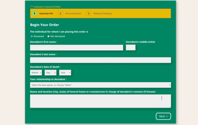Open the relationship to decedent dropdown
Image resolution: width=198 pixels, height=125 pixels.
pos(101,85)
